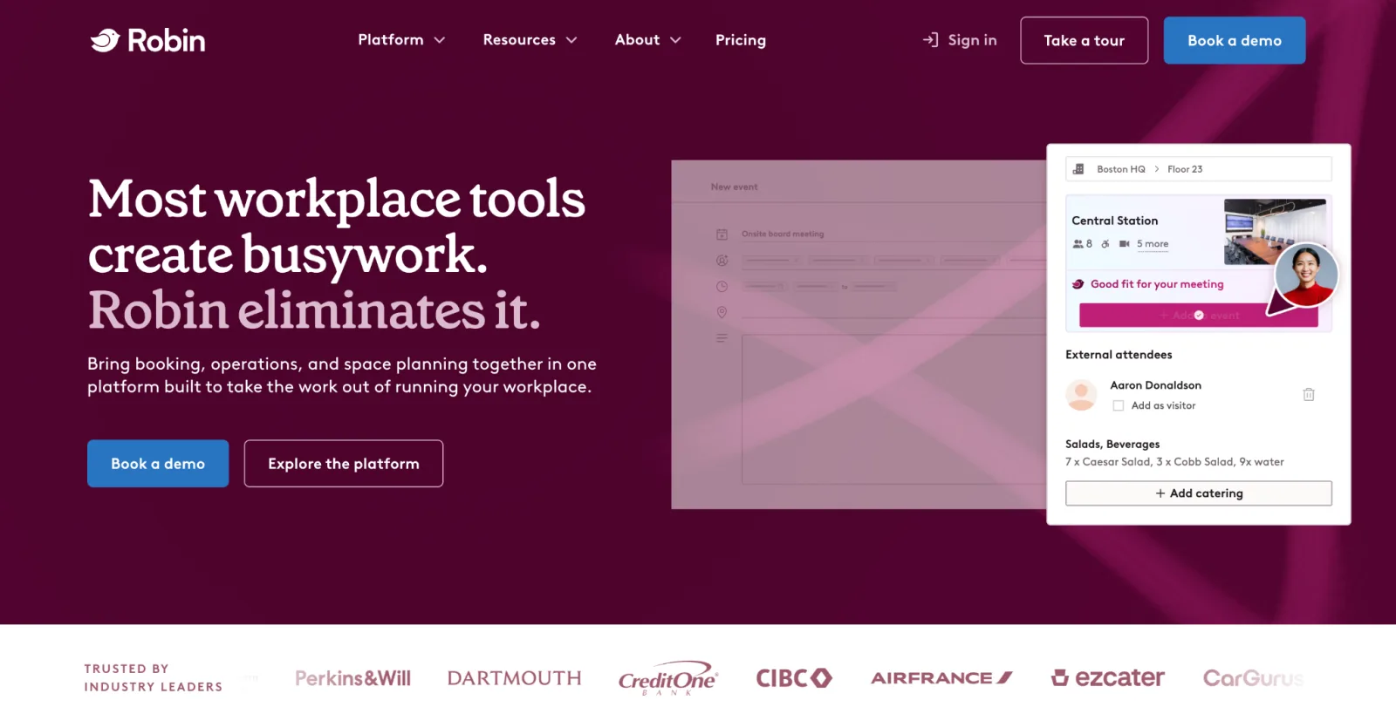
Task: Click the Boston HQ building icon
Action: pyautogui.click(x=1078, y=169)
